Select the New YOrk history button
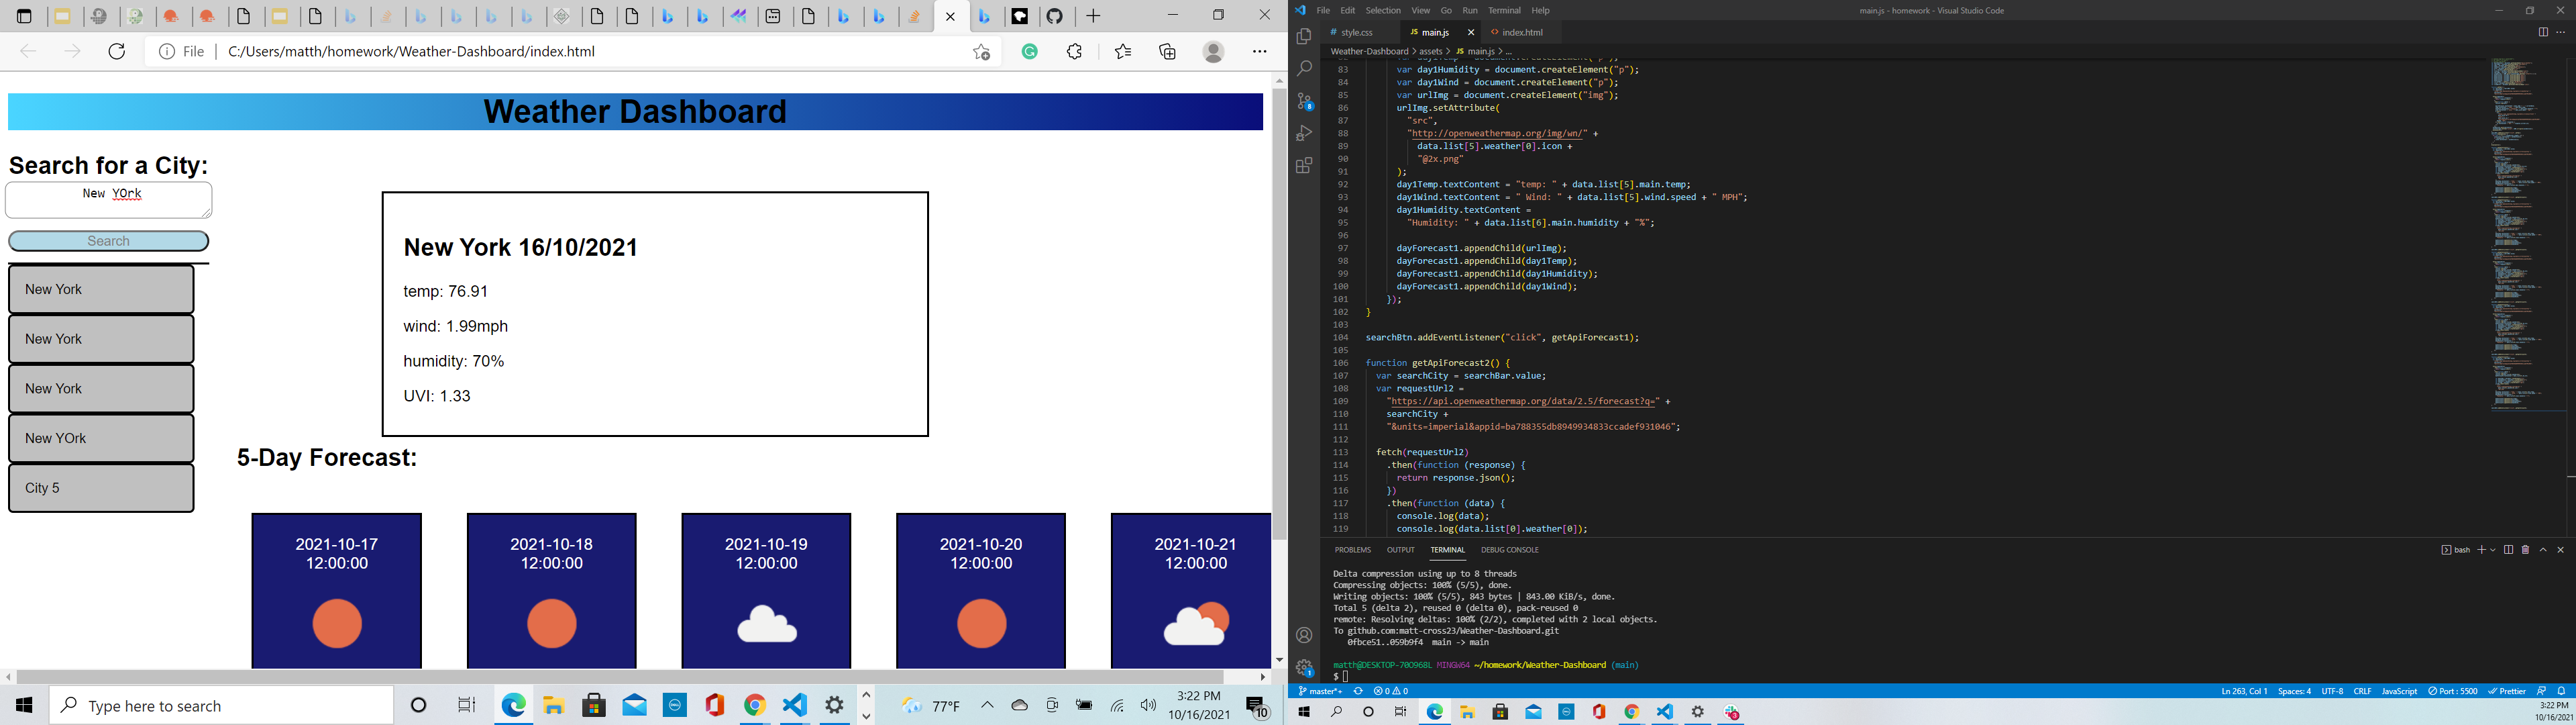The height and width of the screenshot is (725, 2576). pos(101,438)
